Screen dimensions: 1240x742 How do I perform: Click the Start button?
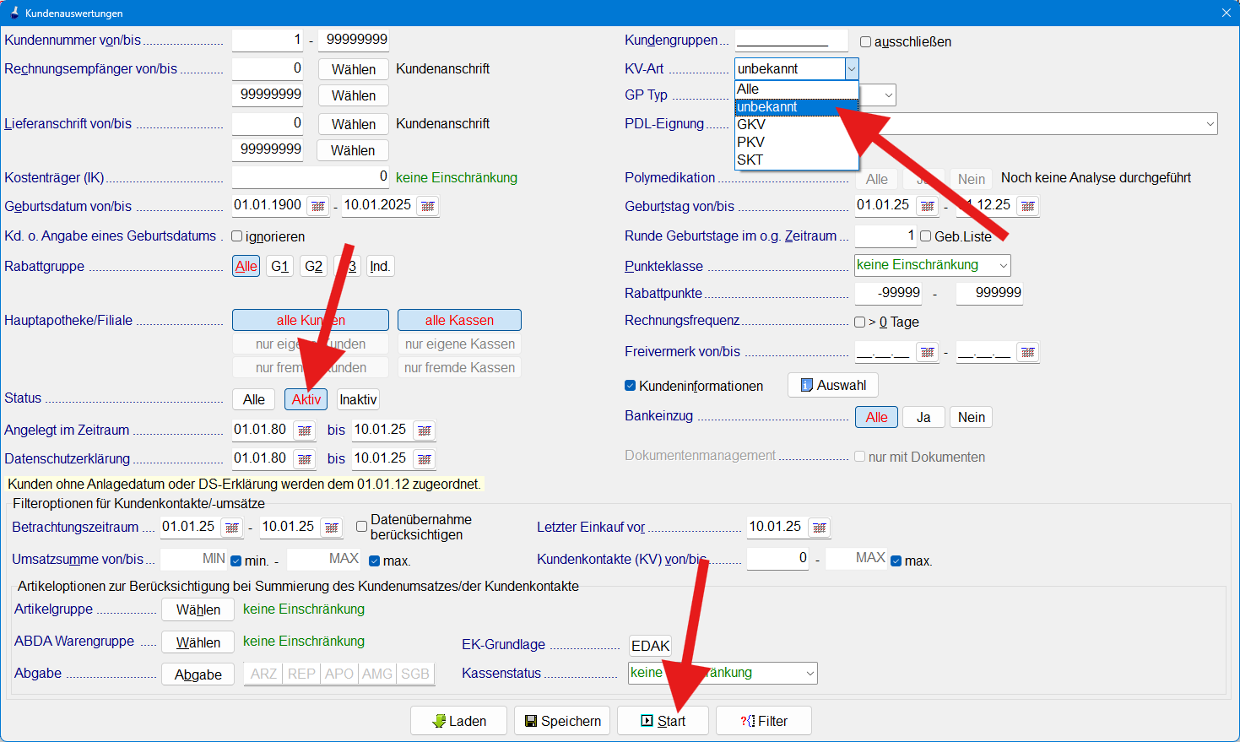point(663,721)
